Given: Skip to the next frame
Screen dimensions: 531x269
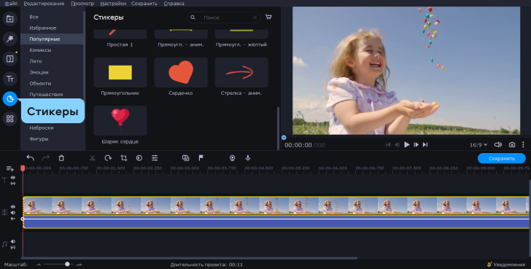Looking at the screenshot, I should (416, 144).
